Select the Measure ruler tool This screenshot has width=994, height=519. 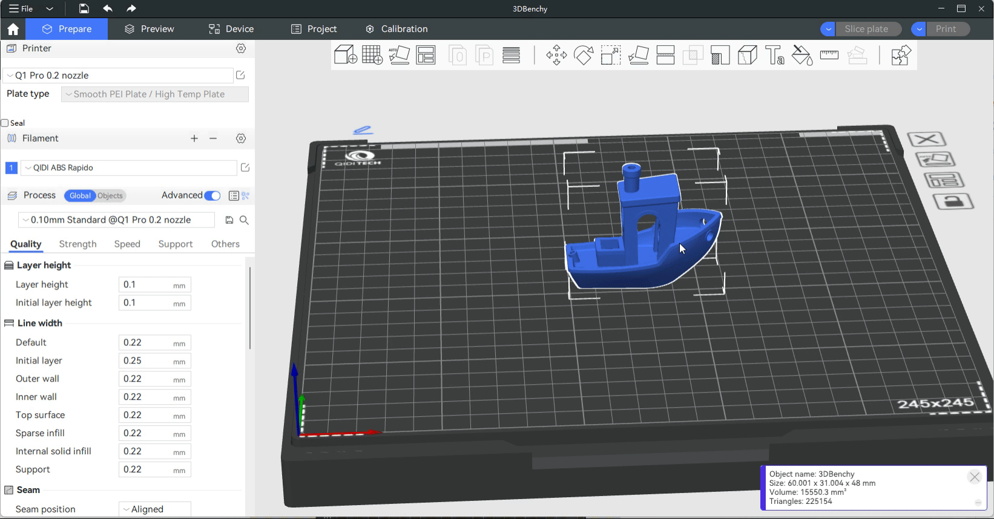tap(829, 56)
